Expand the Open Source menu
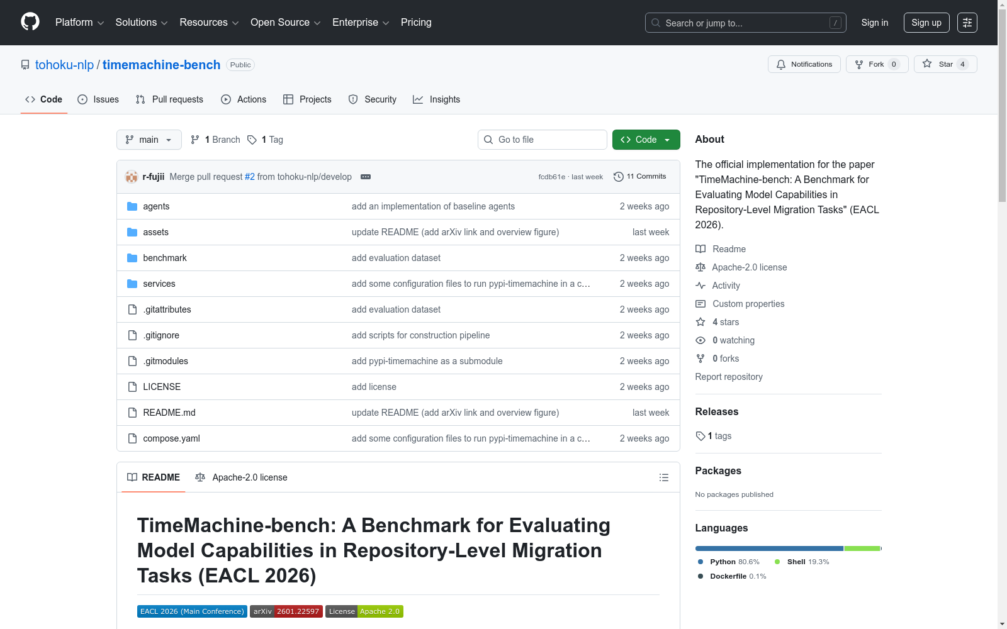 (286, 23)
